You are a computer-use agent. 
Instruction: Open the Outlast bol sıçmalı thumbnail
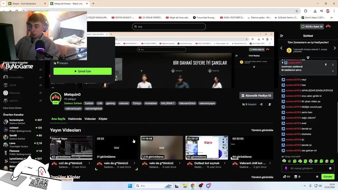[207, 148]
